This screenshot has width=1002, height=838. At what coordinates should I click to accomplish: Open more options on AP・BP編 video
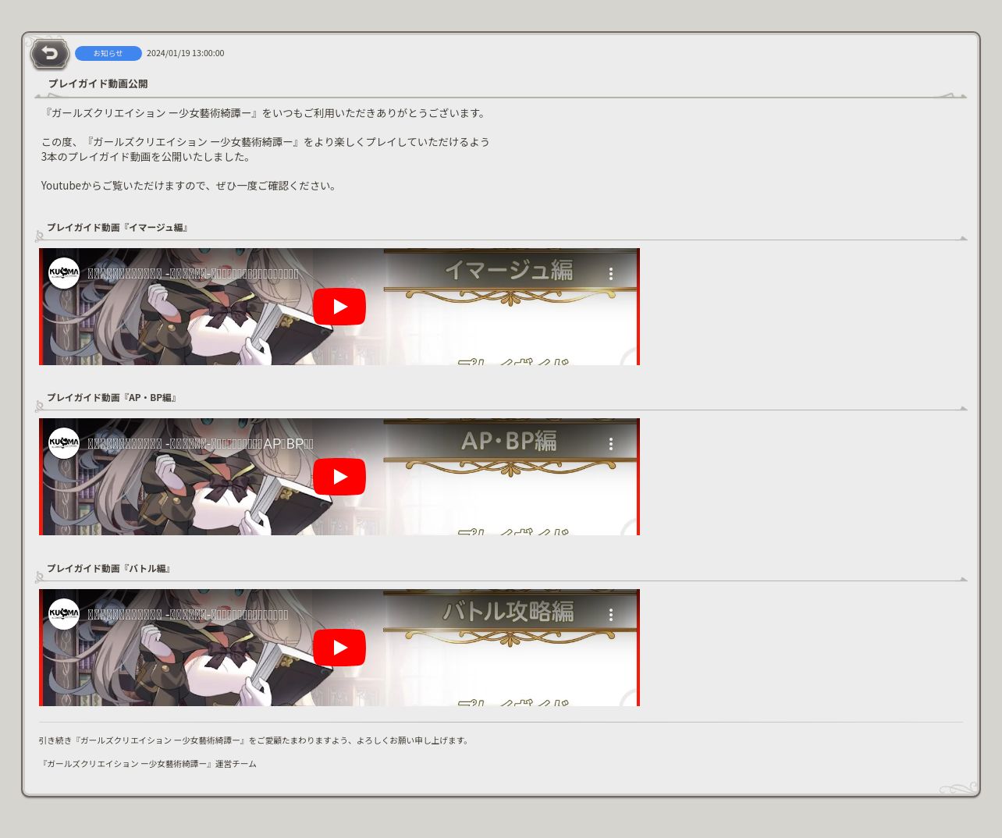click(x=610, y=444)
